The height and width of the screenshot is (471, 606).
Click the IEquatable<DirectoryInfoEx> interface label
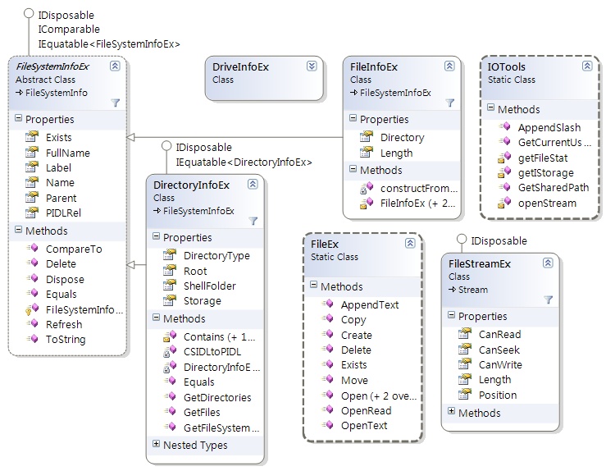coord(244,162)
